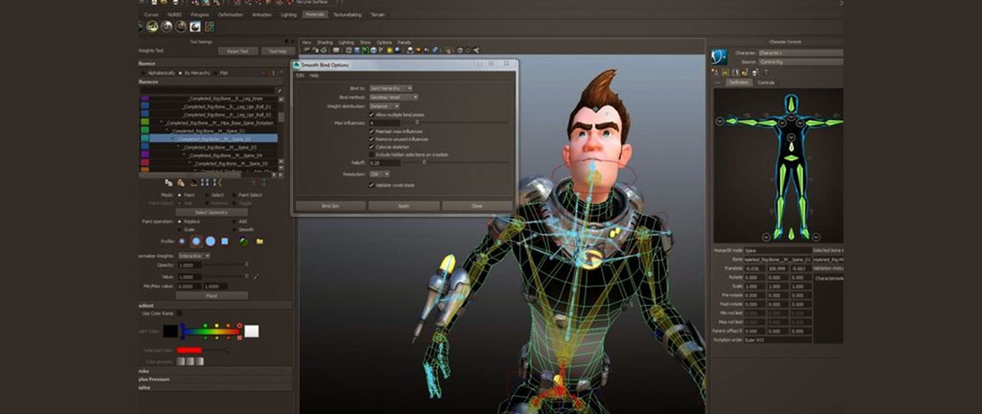982x414 pixels.
Task: Switch to the Animation shelf tab
Action: [261, 15]
